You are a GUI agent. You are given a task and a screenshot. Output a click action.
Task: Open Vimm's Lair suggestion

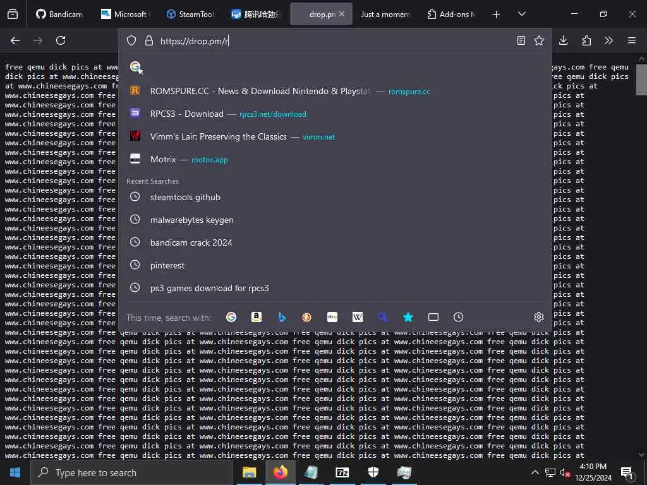click(x=335, y=136)
